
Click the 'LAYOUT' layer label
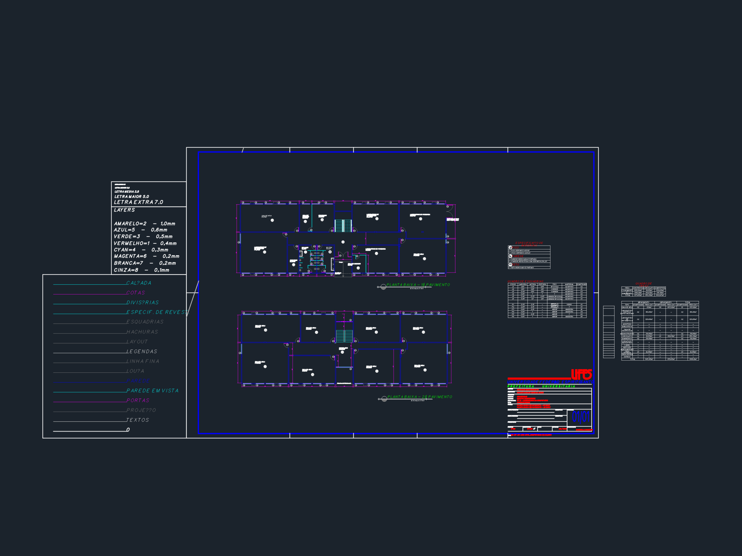pos(137,342)
